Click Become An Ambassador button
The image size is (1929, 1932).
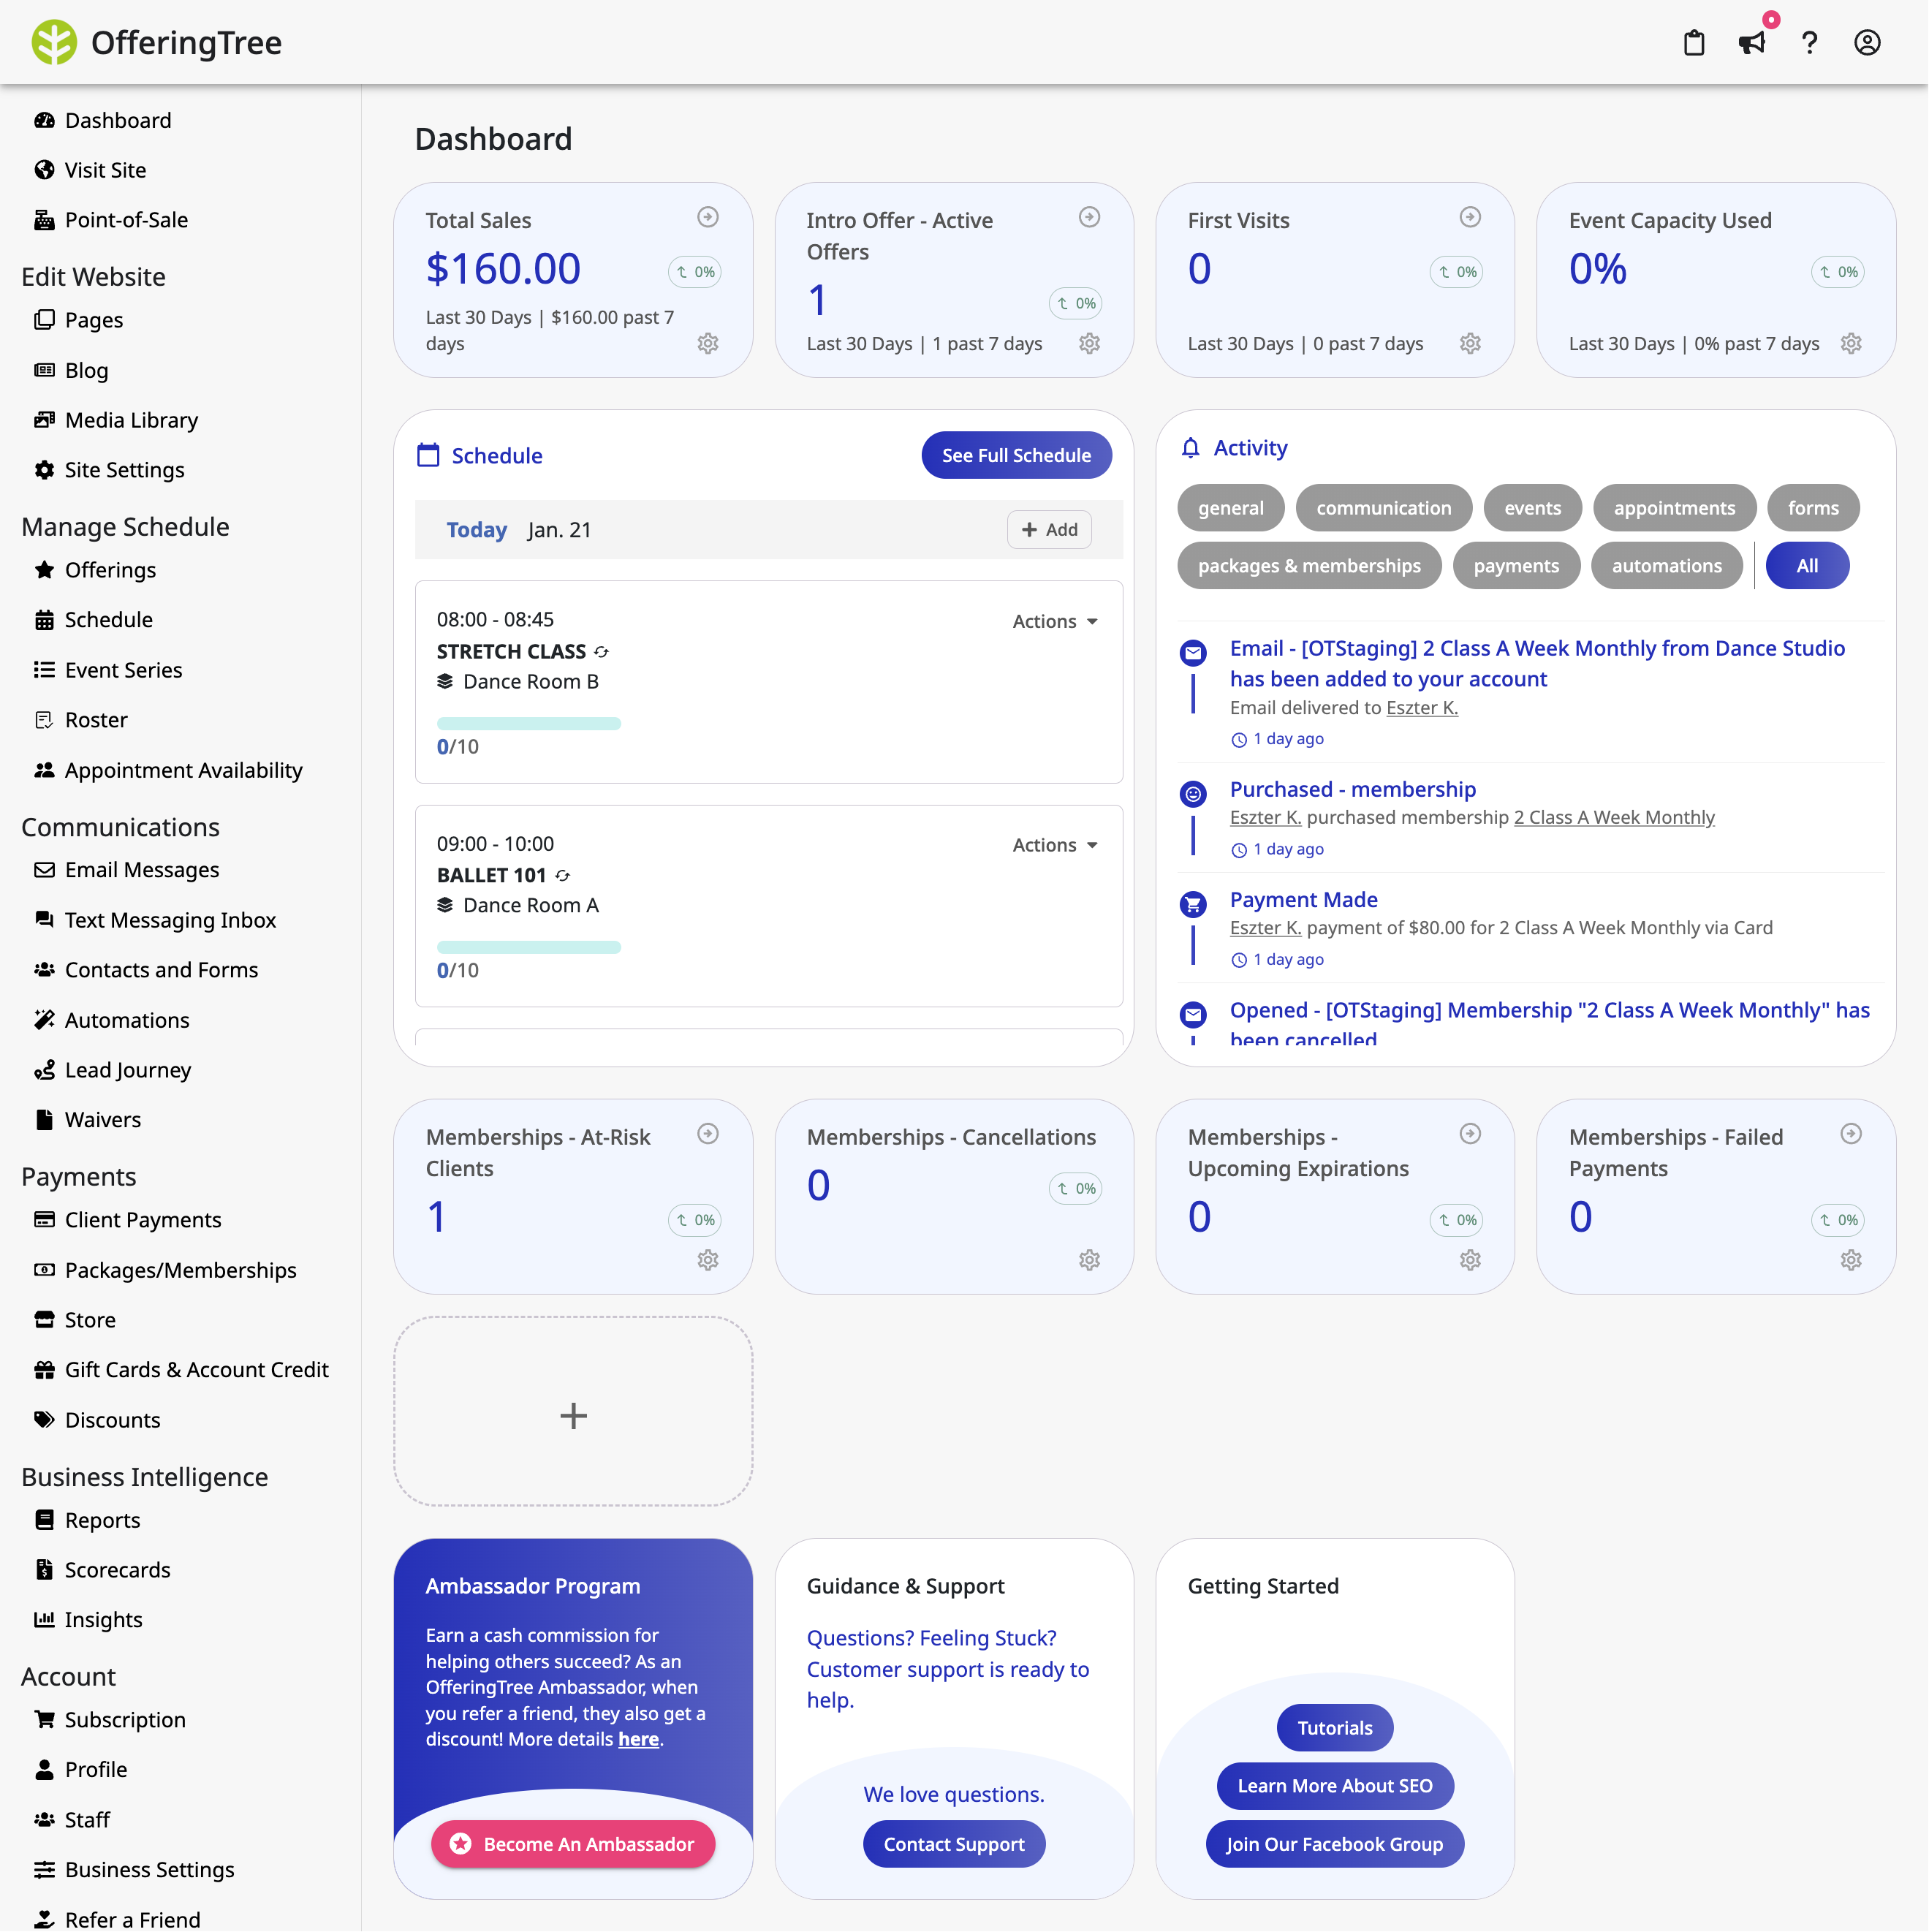573,1844
